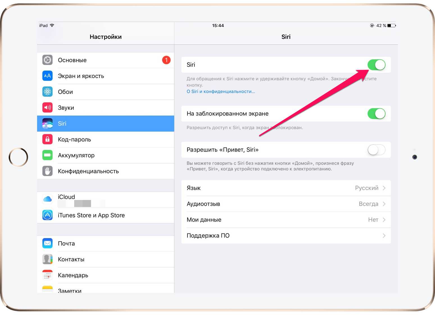Viewport: 435px width, 315px height.
Task: Select Почта in the settings sidebar
Action: point(66,244)
